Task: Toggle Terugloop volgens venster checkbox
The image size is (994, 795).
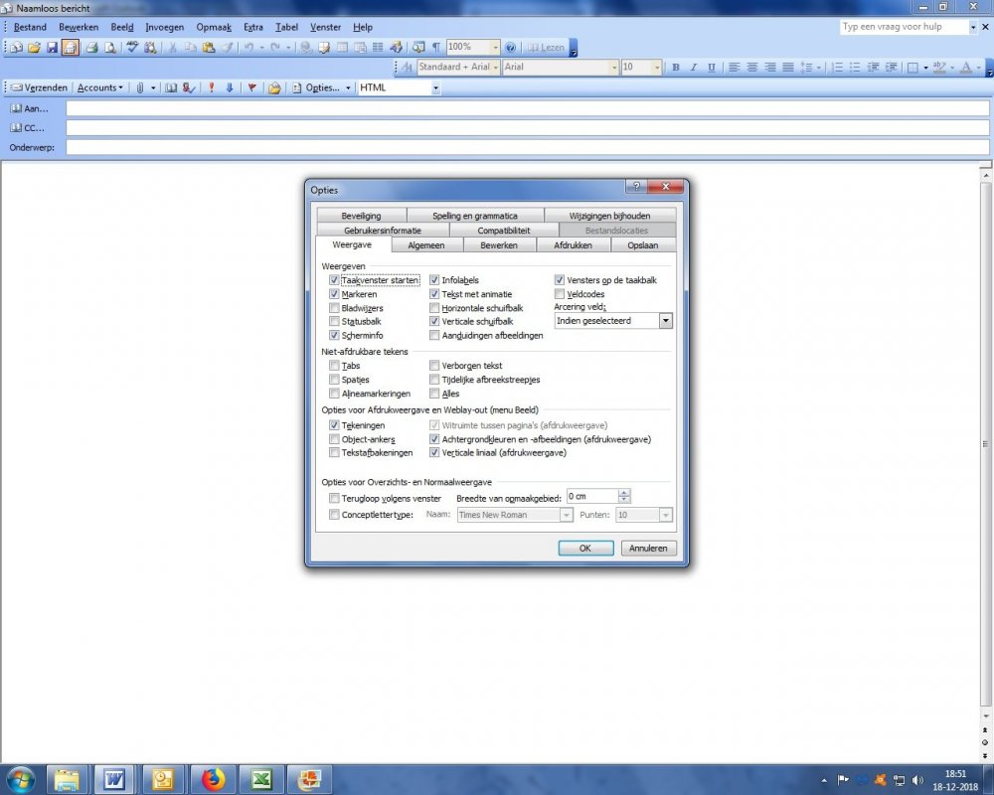Action: [334, 498]
